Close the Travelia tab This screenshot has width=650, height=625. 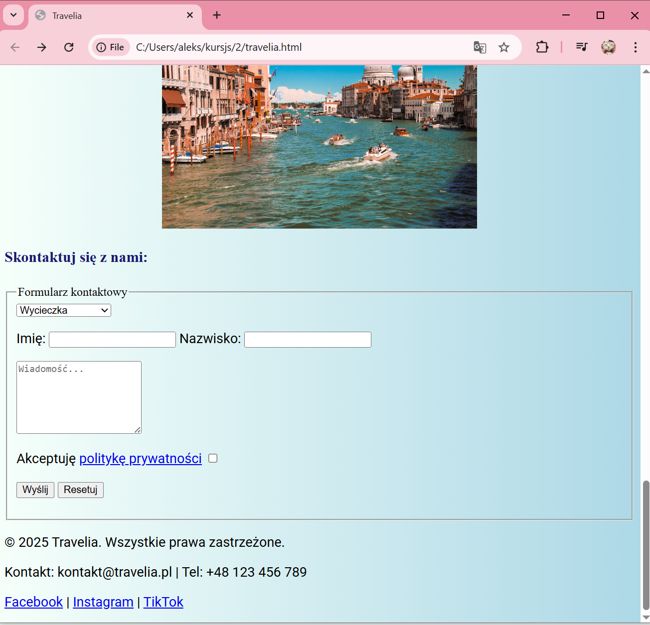pyautogui.click(x=190, y=15)
